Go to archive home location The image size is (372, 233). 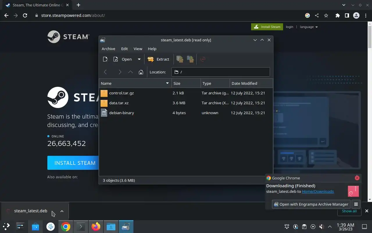tap(141, 72)
